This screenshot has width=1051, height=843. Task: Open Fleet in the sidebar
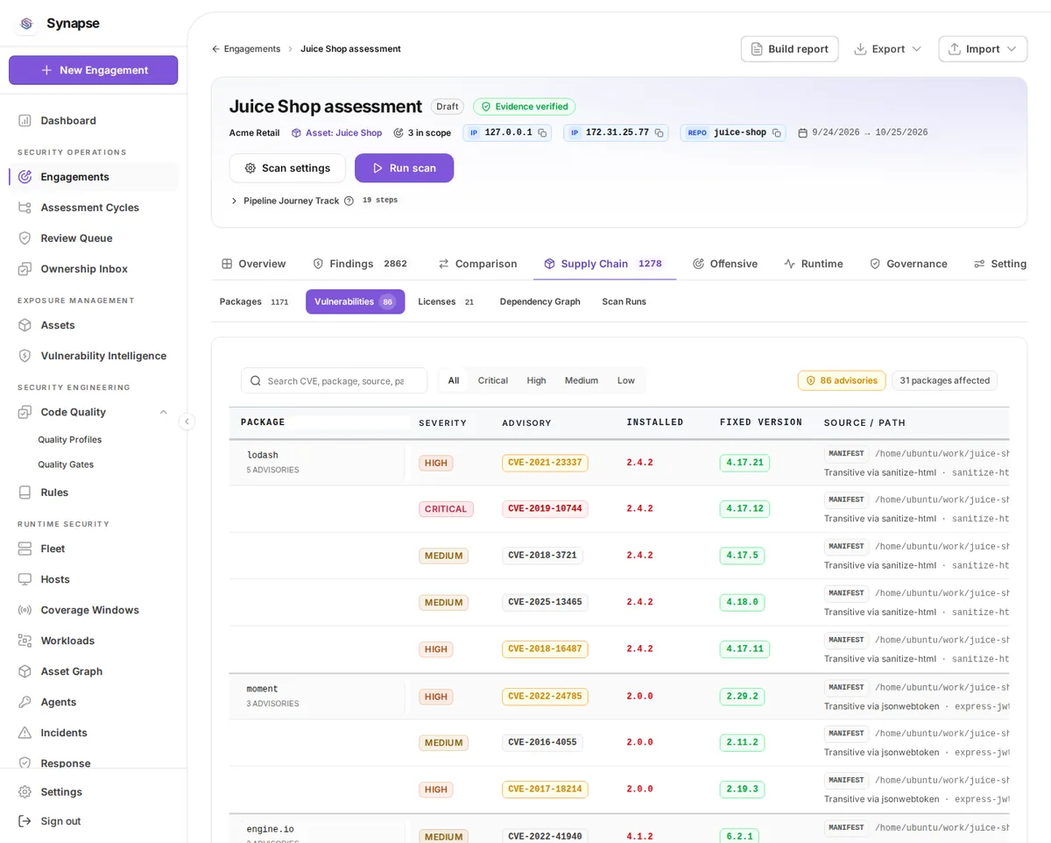[x=93, y=548]
